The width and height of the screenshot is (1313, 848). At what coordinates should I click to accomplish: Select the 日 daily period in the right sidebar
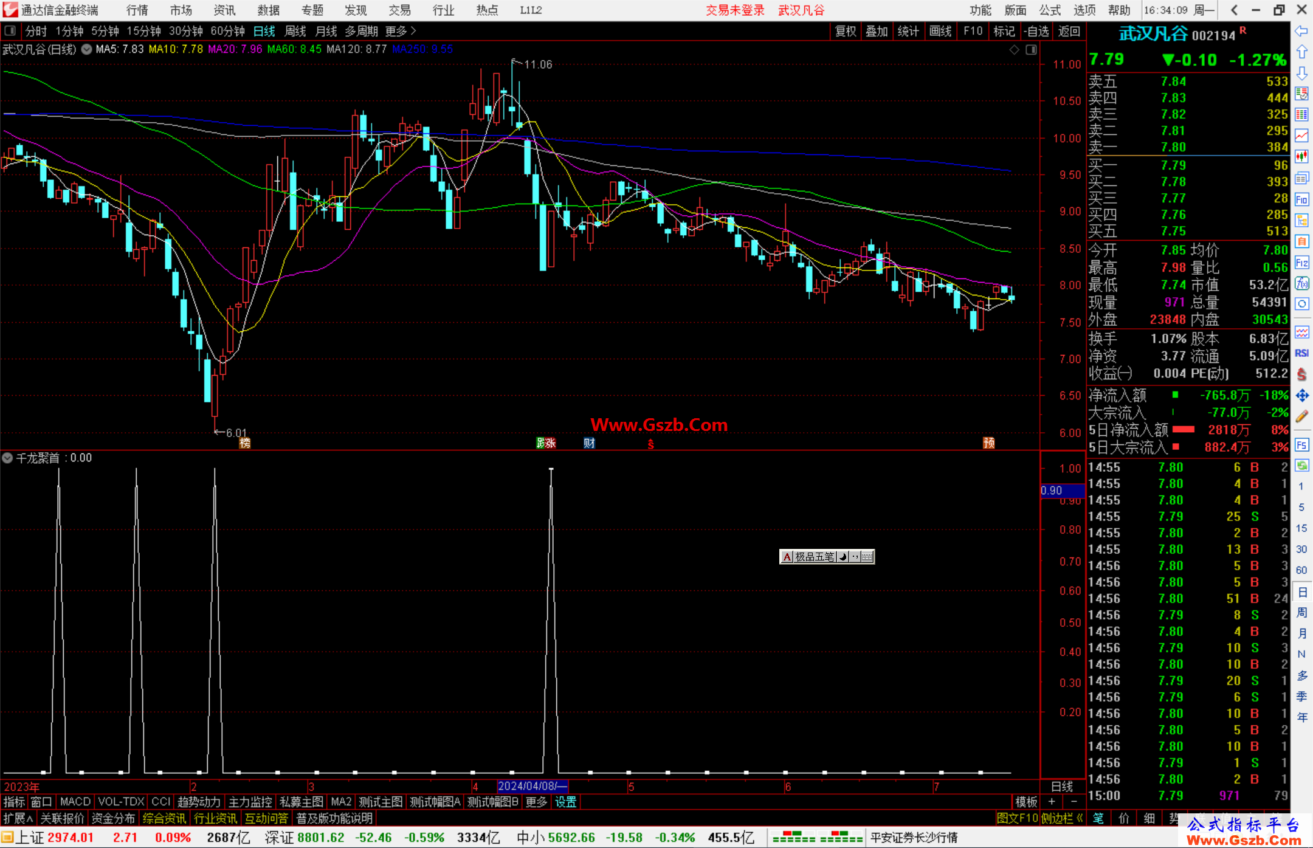[1301, 591]
